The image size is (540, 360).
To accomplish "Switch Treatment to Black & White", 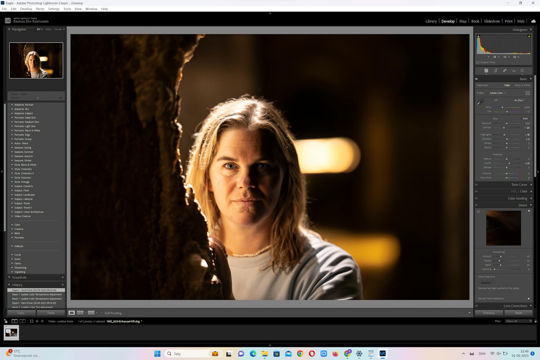I will coord(522,85).
